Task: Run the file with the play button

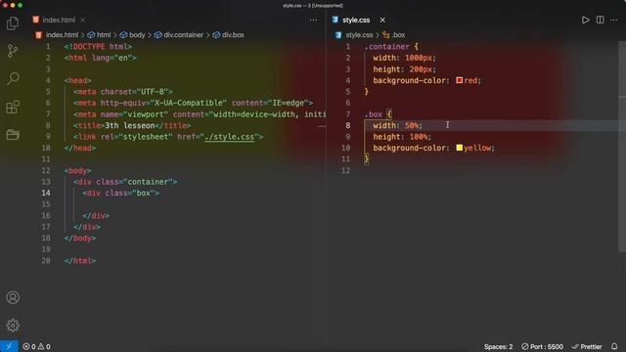Action: 585,20
